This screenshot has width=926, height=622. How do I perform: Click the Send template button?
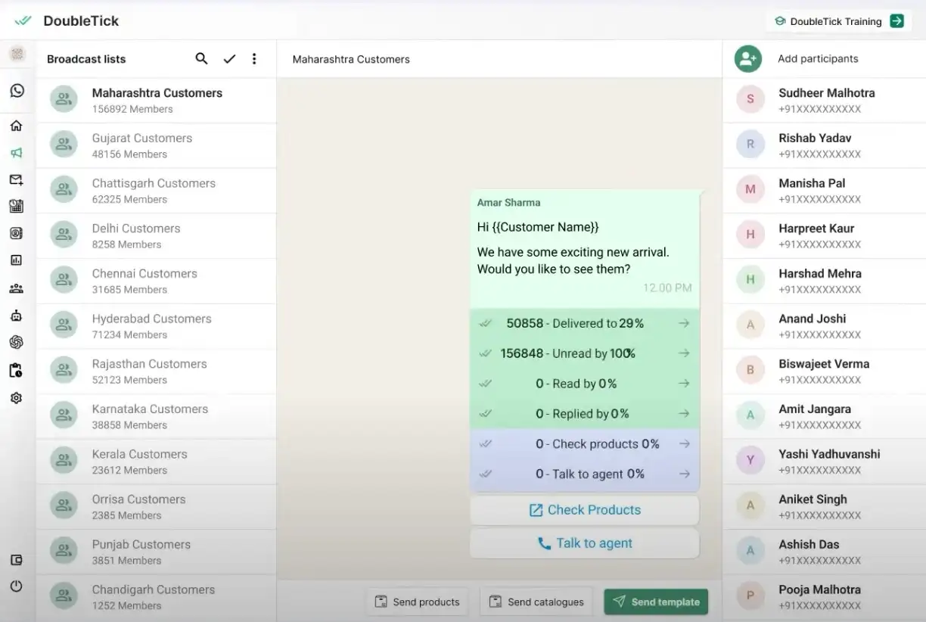655,602
